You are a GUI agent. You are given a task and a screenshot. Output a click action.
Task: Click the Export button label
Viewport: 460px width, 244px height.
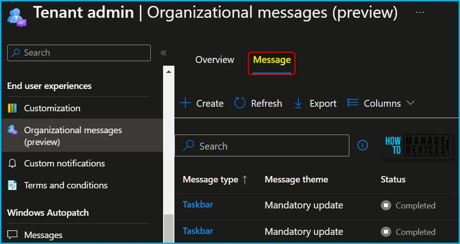(323, 104)
